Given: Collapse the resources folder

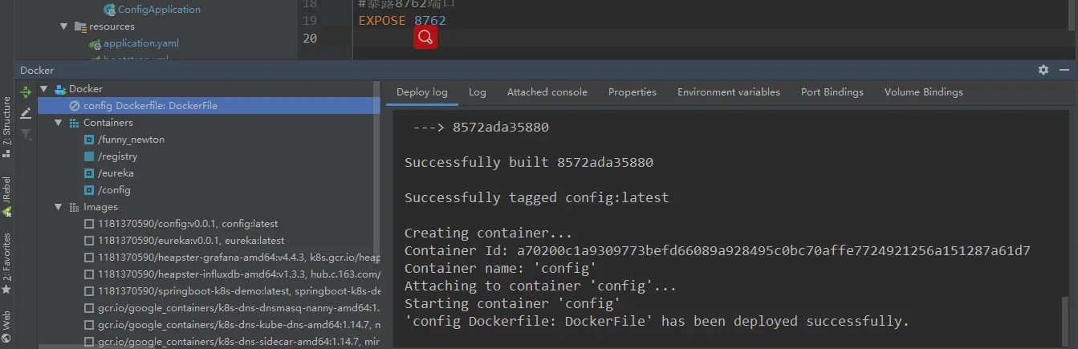Looking at the screenshot, I should (x=64, y=26).
